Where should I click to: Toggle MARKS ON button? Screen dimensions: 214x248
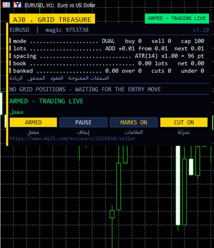(134, 122)
